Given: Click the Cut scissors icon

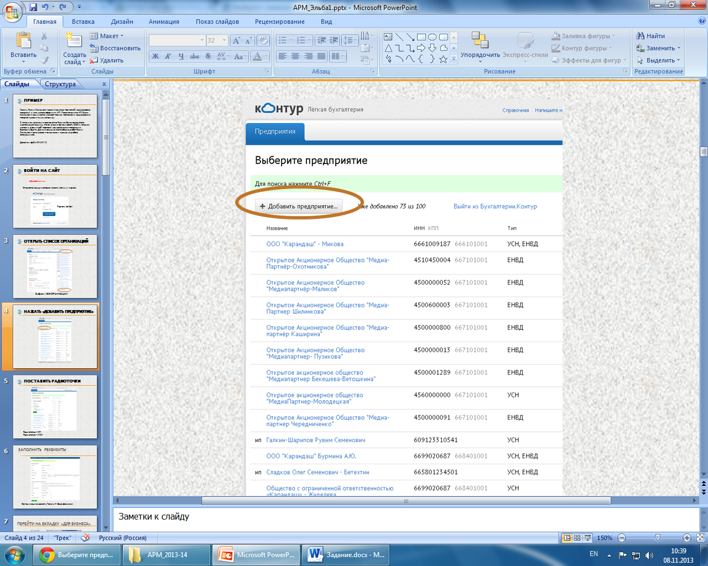Looking at the screenshot, I should [x=45, y=36].
